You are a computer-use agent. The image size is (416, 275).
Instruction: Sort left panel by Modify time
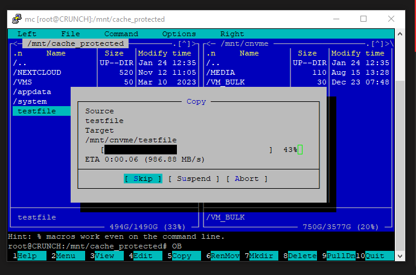(x=164, y=53)
